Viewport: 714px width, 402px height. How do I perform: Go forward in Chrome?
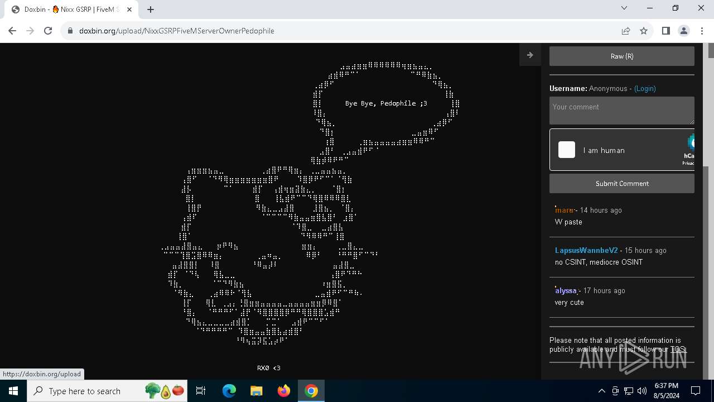tap(30, 31)
